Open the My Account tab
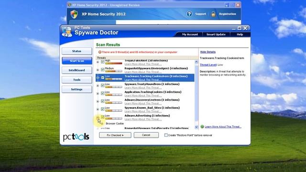 [190, 34]
